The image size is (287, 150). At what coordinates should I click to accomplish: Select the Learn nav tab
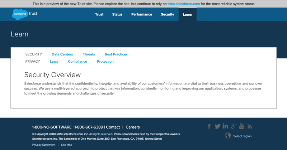click(x=188, y=15)
